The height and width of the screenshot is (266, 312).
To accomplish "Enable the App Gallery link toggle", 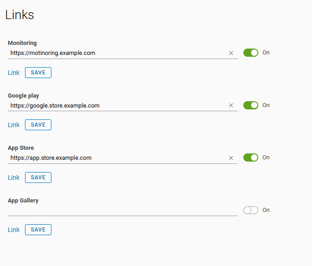I will point(251,210).
